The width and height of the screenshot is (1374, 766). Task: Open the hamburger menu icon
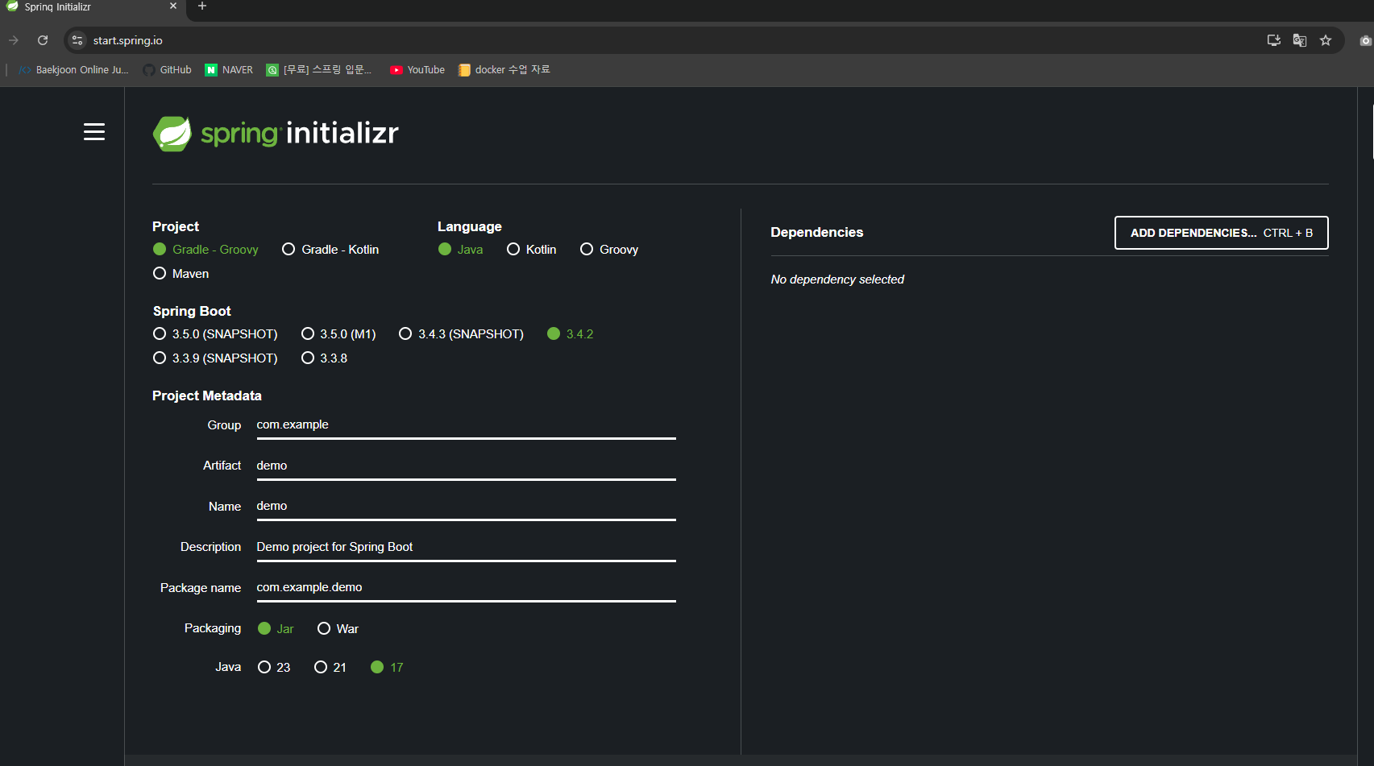pos(94,132)
